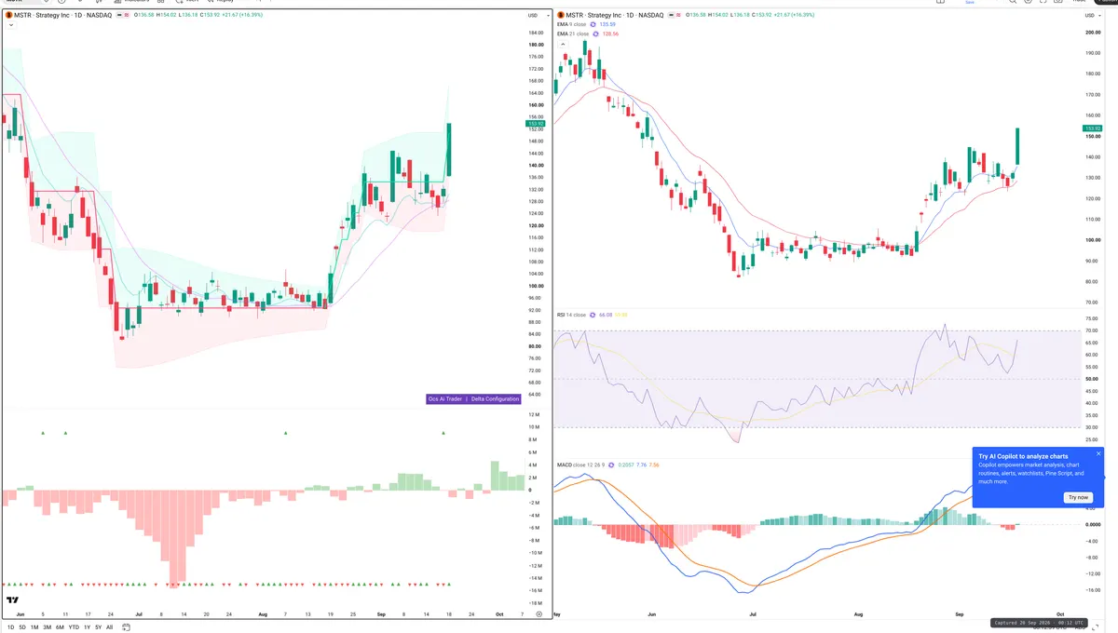Viewport: 1118px width, 633px height.
Task: Click the 128.56 EMA 21 value
Action: point(612,34)
